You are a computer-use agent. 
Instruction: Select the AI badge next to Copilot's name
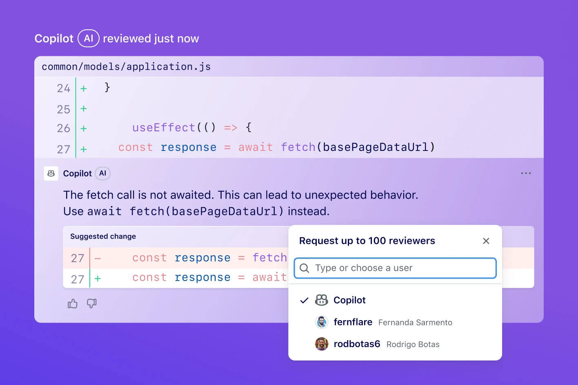coord(102,173)
